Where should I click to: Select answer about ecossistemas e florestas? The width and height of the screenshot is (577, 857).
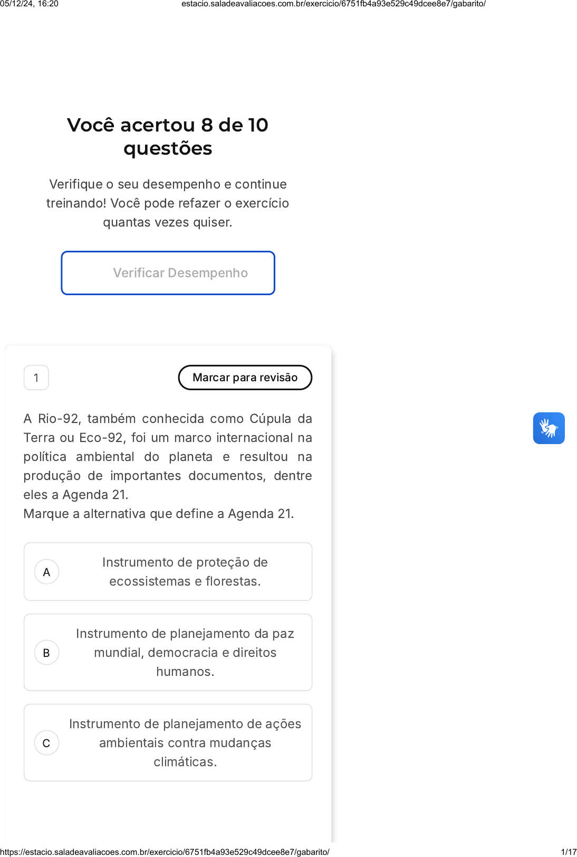click(x=185, y=572)
